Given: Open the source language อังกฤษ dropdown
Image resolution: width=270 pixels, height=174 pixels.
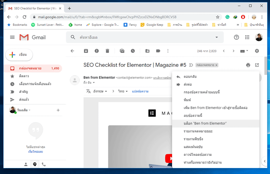Looking at the screenshot, I should [100, 91].
